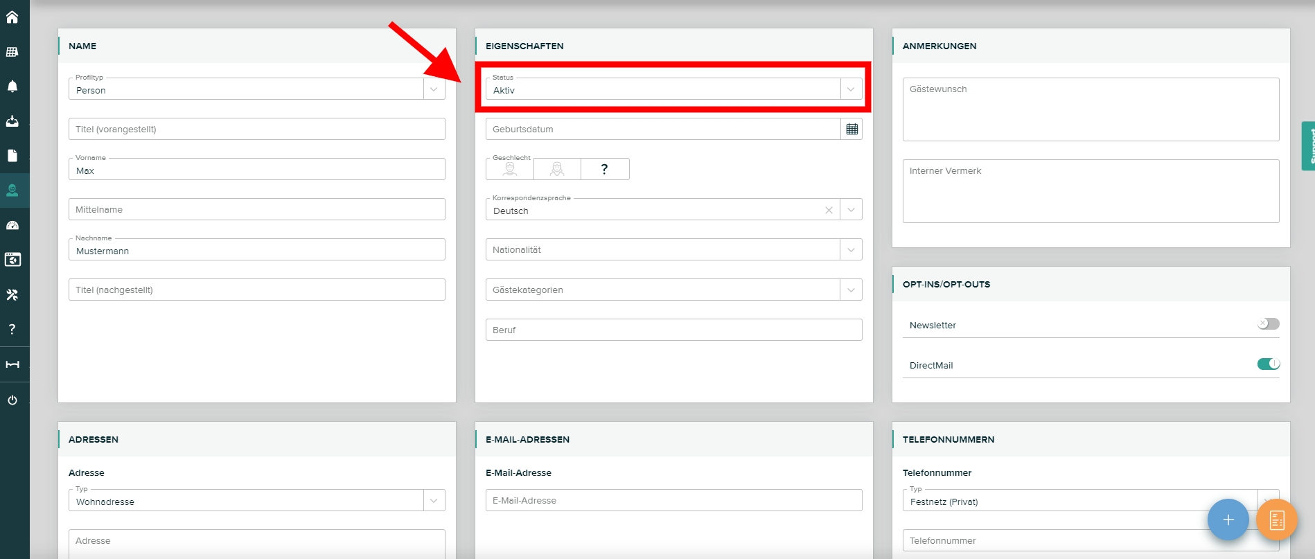Image resolution: width=1315 pixels, height=559 pixels.
Task: Disable the DirectMail opt-in switch
Action: (x=1268, y=364)
